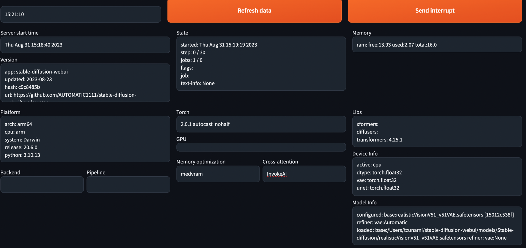Click inside the Platform details text box
Screen dimensions: 526x248
(x=85, y=139)
